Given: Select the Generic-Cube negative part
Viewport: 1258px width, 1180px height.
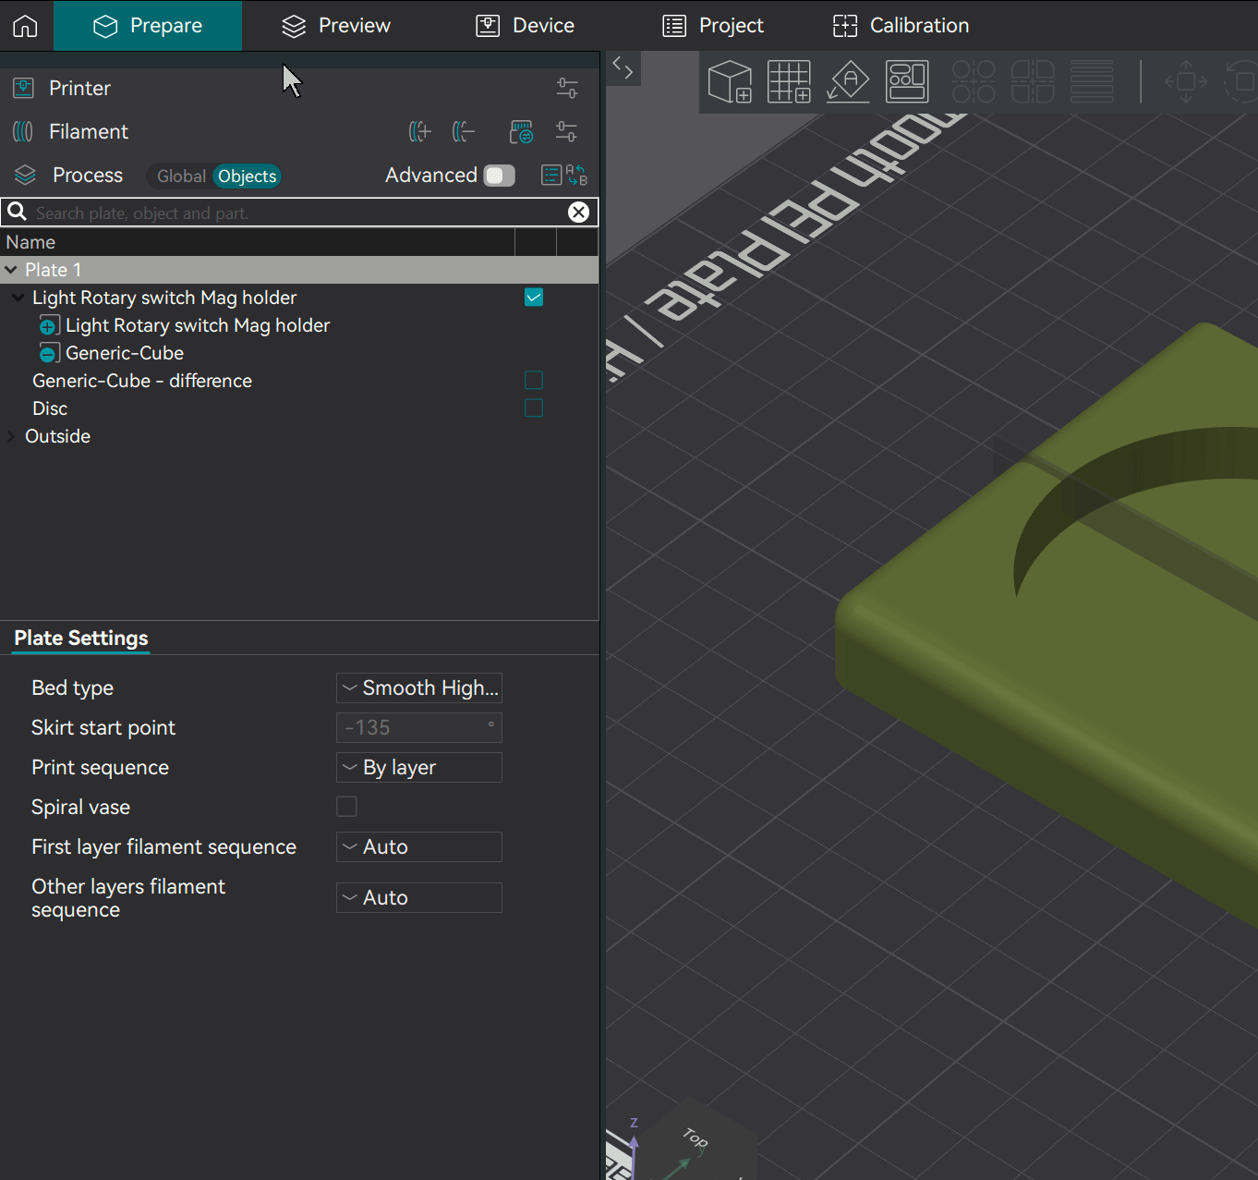Looking at the screenshot, I should [125, 353].
